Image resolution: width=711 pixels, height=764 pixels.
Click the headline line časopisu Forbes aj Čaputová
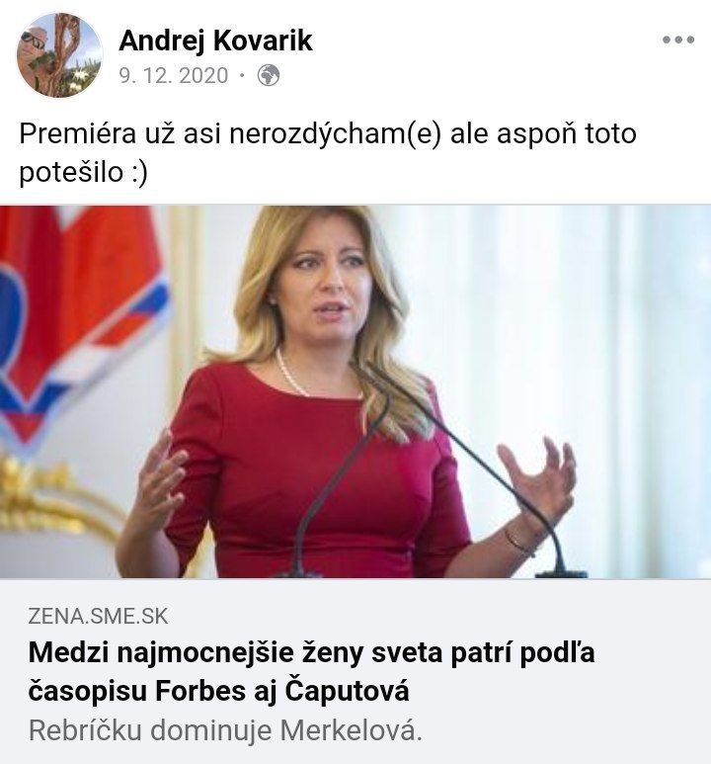pyautogui.click(x=218, y=691)
